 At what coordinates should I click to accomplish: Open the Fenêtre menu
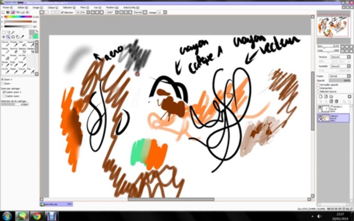(x=112, y=7)
